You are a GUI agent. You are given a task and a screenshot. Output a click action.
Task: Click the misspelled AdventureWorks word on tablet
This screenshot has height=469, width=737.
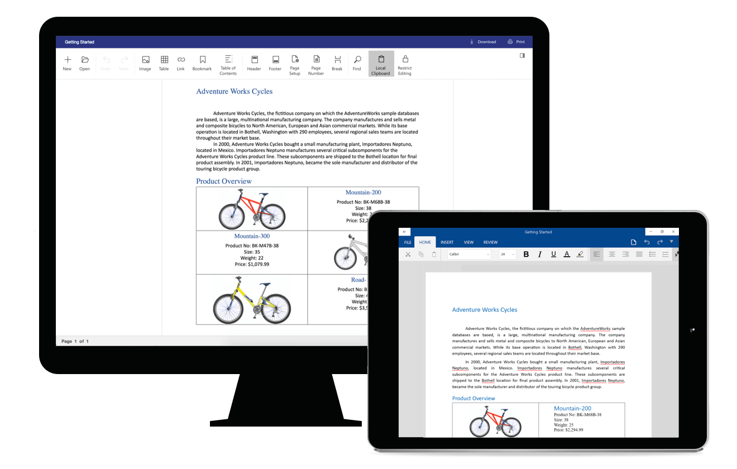(x=595, y=329)
